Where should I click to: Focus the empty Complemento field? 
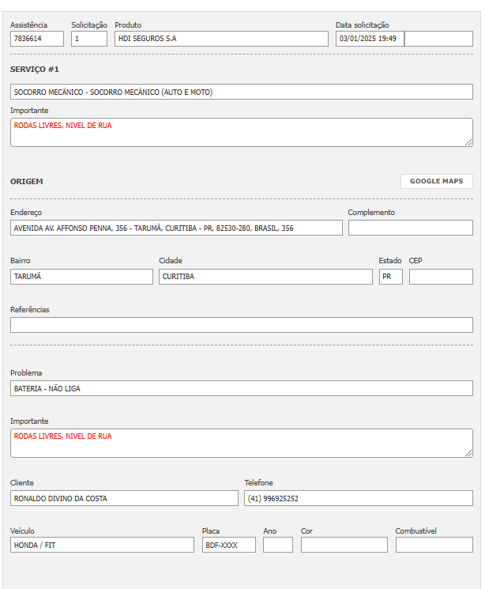pos(410,228)
